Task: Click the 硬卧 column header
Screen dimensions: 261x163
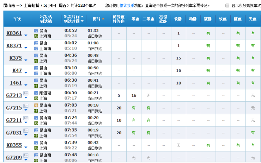Action: [x=208, y=19]
